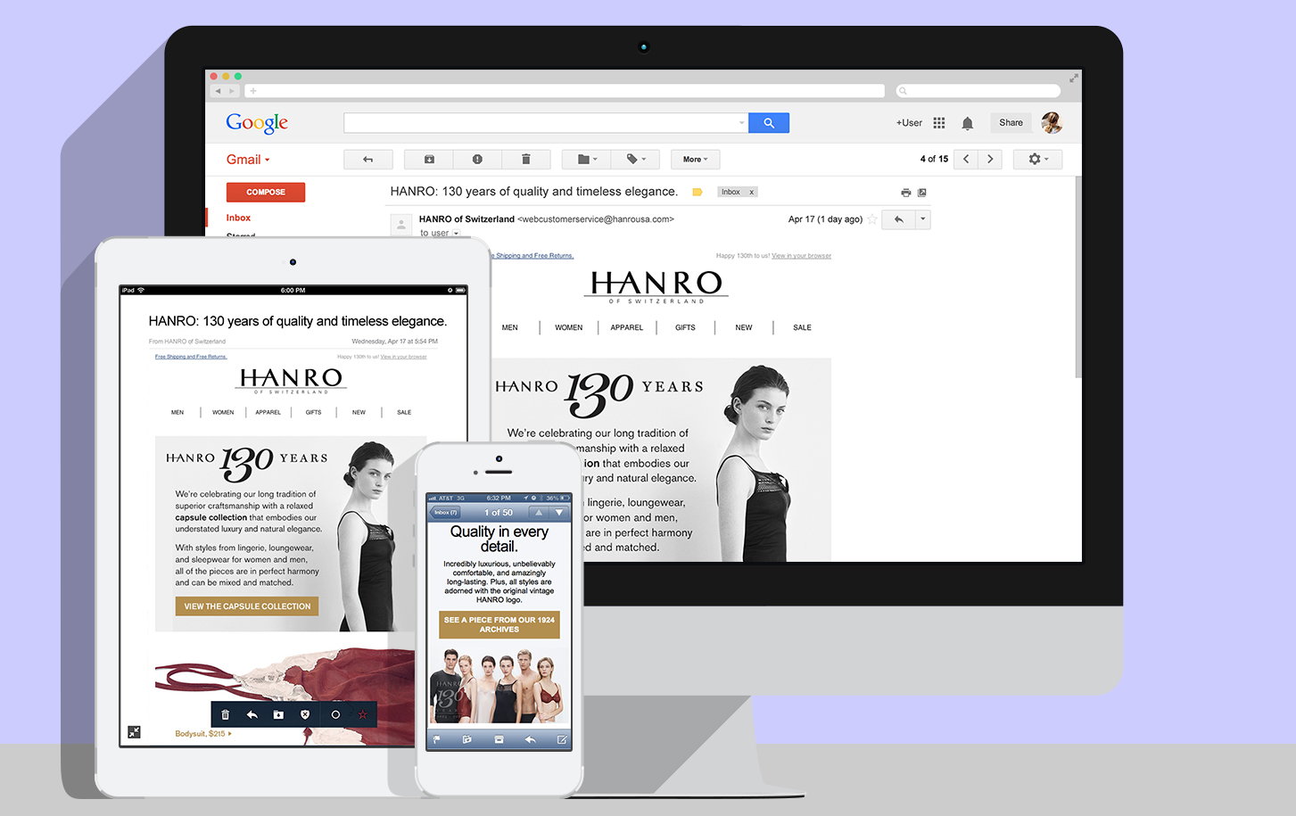Click the red COMPOSE button
This screenshot has height=816, width=1296.
266,192
